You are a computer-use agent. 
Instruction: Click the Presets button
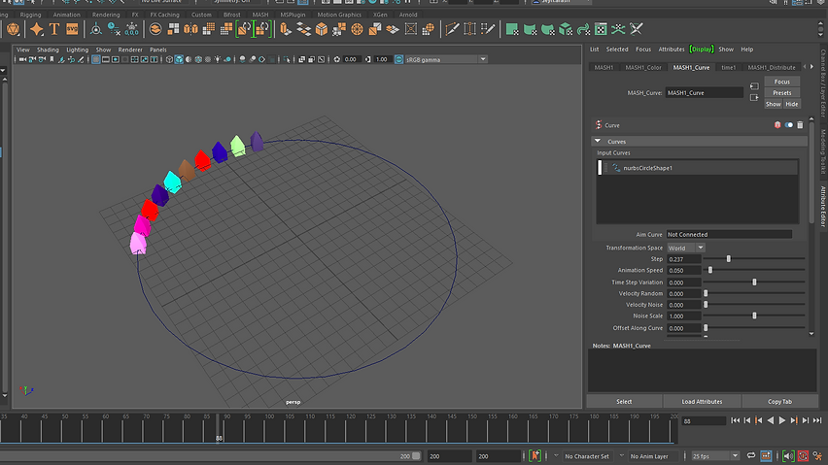(x=782, y=93)
